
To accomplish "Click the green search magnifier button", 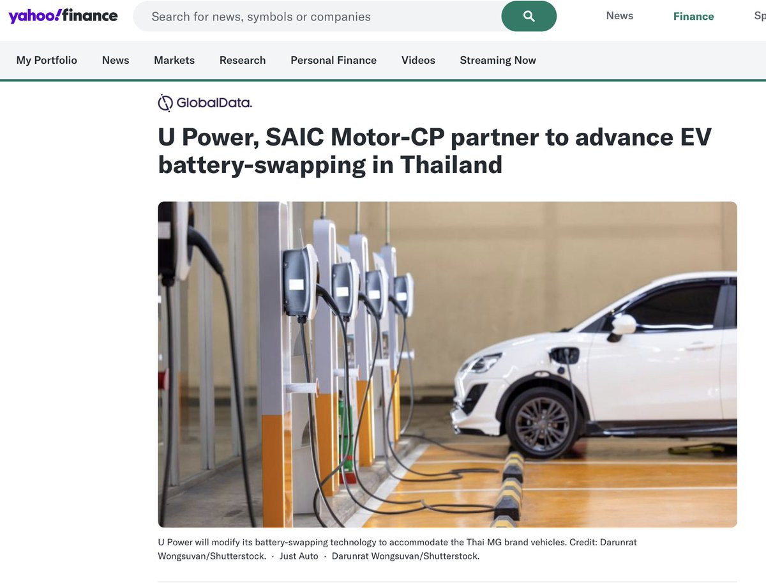I will (x=529, y=17).
